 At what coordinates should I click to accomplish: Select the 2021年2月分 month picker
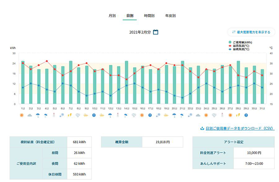140,32
